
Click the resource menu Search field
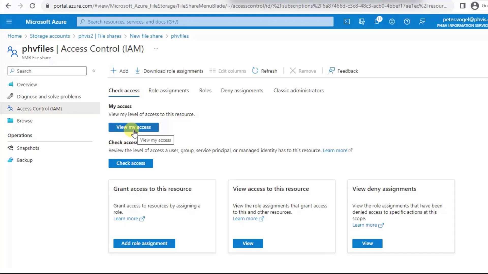pos(47,71)
